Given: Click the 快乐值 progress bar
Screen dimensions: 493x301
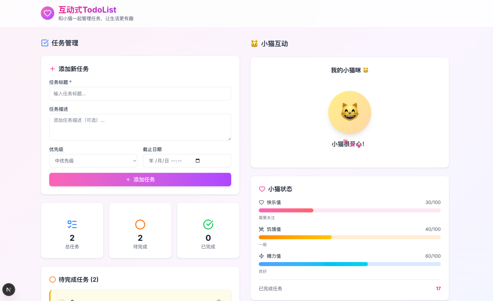Looking at the screenshot, I should (x=350, y=210).
